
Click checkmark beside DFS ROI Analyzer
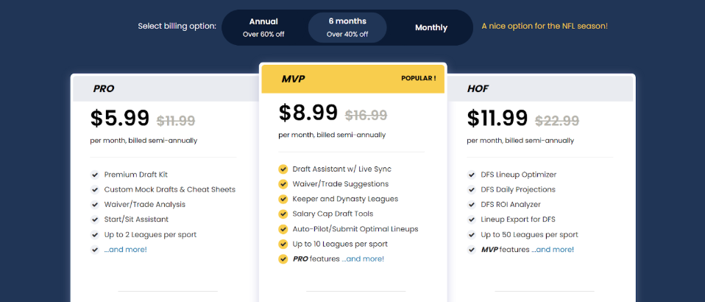pyautogui.click(x=471, y=204)
